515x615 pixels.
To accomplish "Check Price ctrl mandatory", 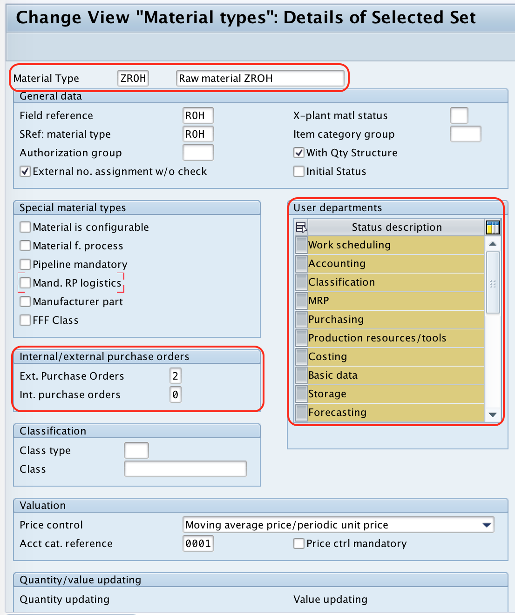I will (x=298, y=543).
